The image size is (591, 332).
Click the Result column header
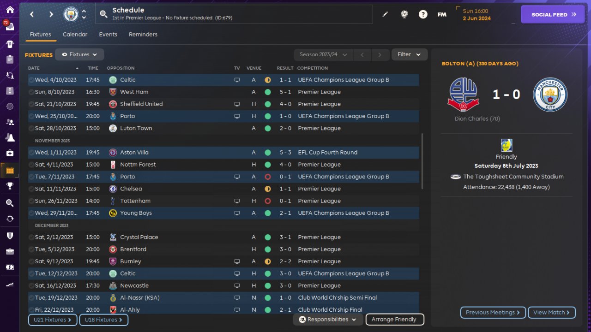[285, 68]
